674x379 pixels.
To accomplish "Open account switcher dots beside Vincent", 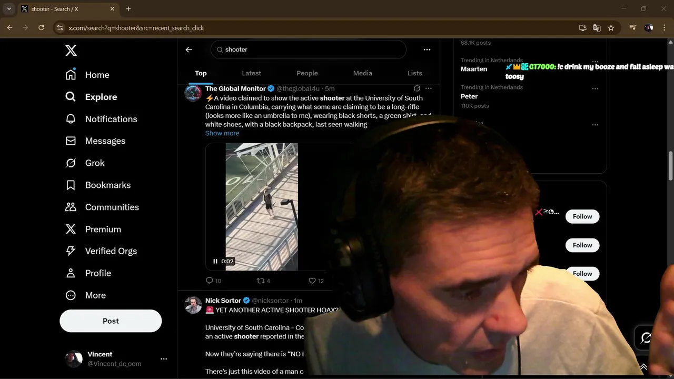I will pos(164,359).
